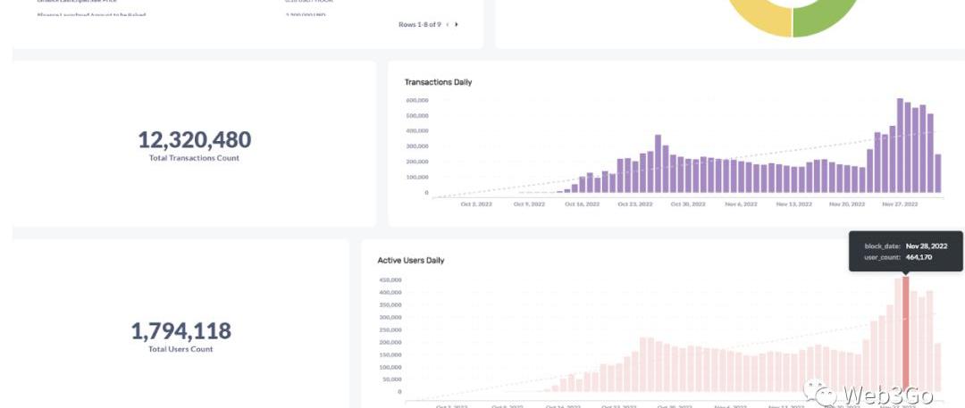965x408 pixels.
Task: Click the WeChat logo in the watermark
Action: [819, 392]
